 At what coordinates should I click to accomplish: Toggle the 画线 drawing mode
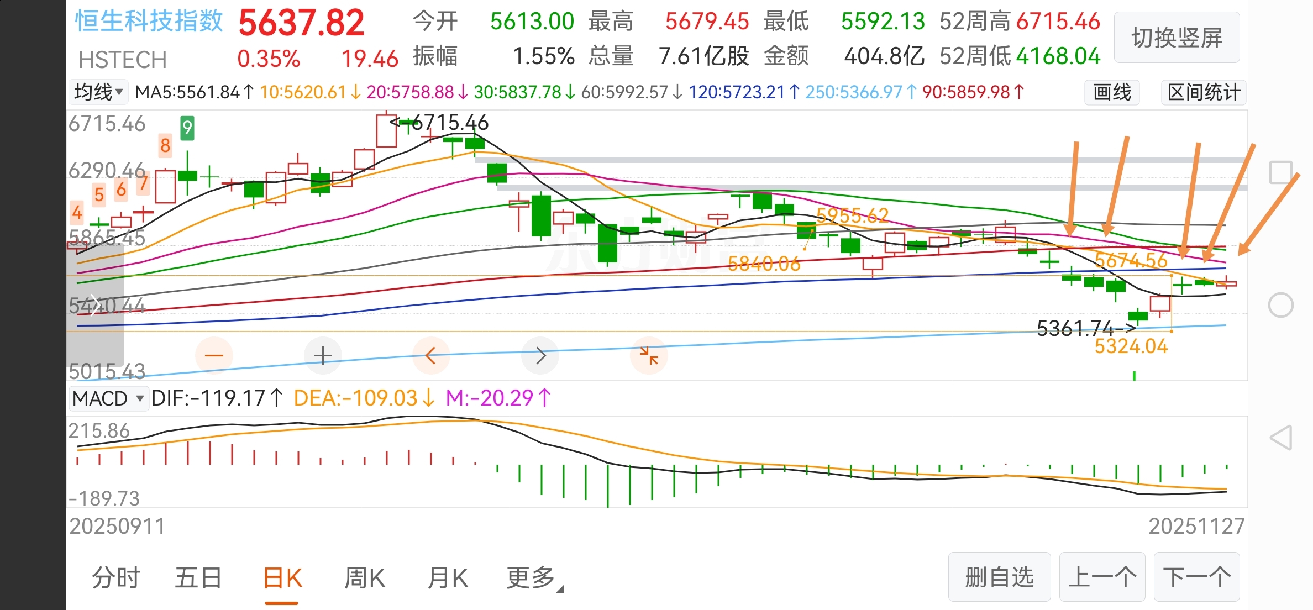click(x=1112, y=92)
